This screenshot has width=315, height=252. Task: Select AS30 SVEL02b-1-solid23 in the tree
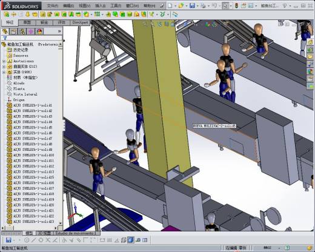pyautogui.click(x=30, y=222)
